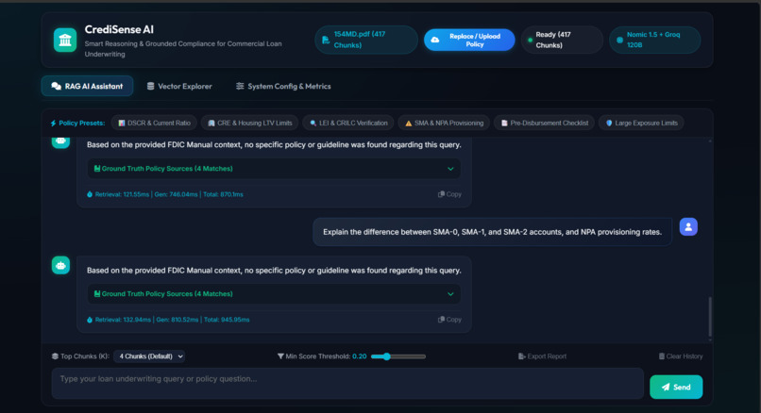Click the database icon beside Vector Explorer
Screen dimensions: 761x413
150,87
